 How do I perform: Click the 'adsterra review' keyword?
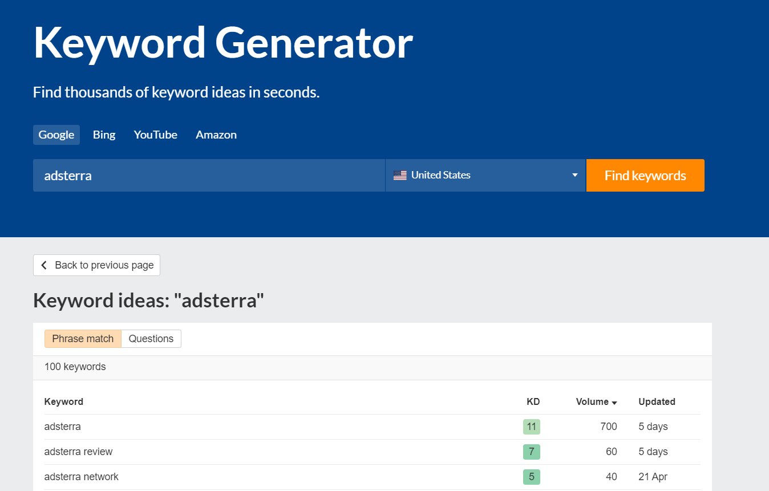tap(79, 452)
